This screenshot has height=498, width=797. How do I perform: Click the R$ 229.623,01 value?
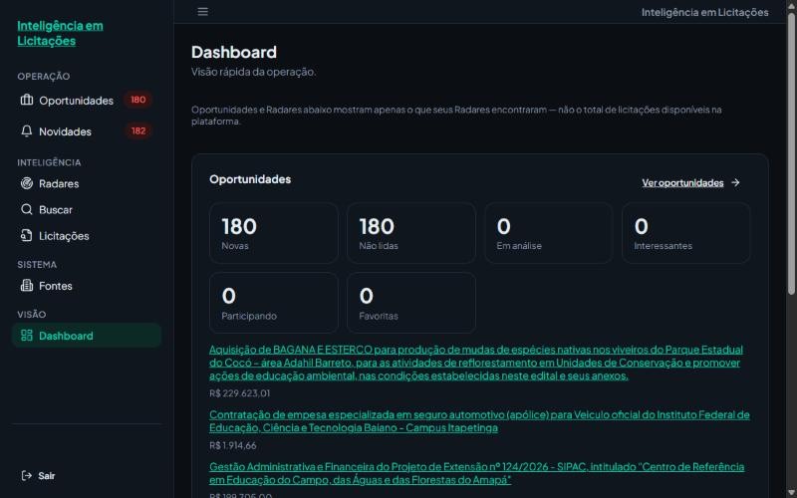240,393
